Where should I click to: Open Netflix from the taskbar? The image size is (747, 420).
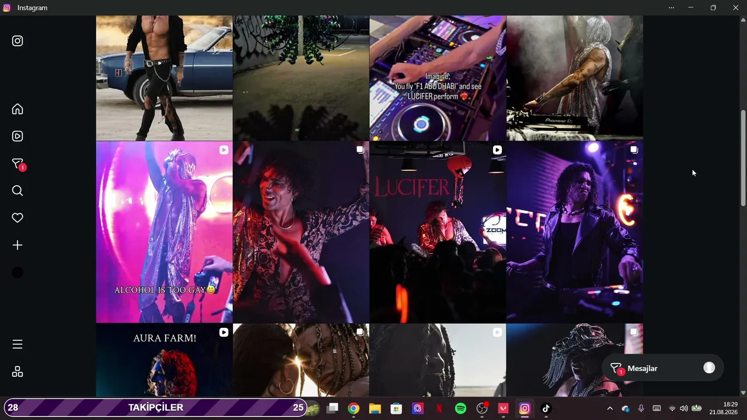point(439,408)
